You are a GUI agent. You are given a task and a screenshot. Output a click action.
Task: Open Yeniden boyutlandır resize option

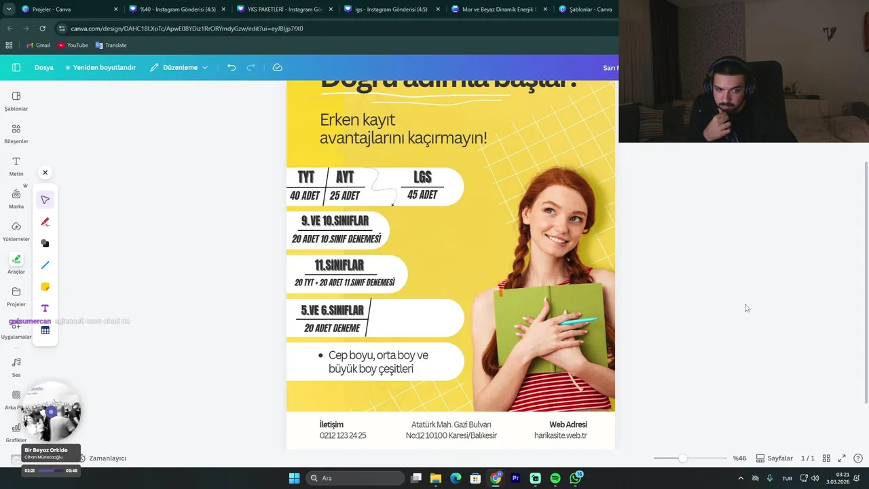click(100, 67)
